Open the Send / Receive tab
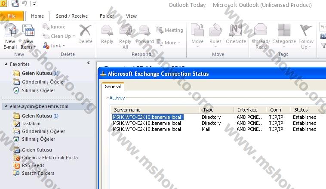 [72, 16]
